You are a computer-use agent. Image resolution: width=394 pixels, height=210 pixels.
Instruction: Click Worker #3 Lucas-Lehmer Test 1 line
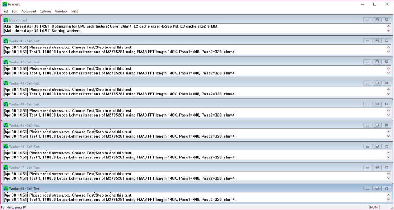(x=120, y=94)
